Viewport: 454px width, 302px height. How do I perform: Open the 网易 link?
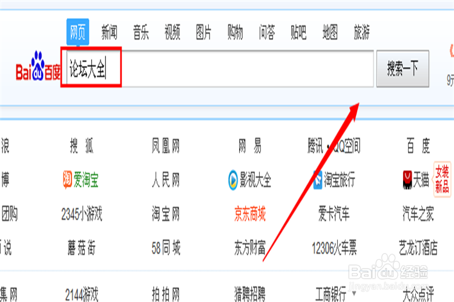[249, 146]
